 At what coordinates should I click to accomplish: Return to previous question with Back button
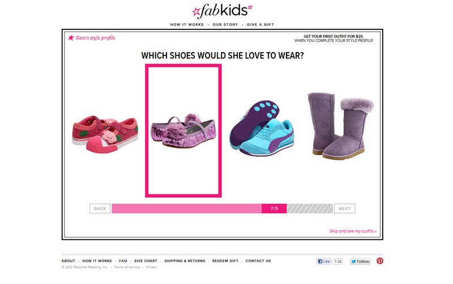(x=100, y=209)
